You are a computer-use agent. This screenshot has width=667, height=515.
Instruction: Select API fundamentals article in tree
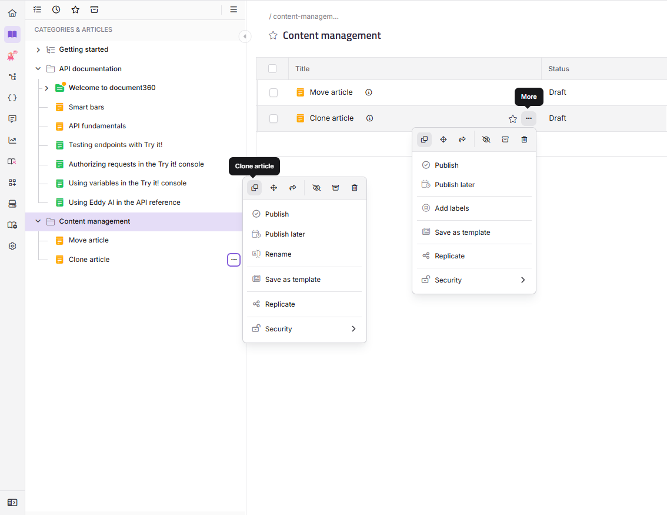coord(98,126)
